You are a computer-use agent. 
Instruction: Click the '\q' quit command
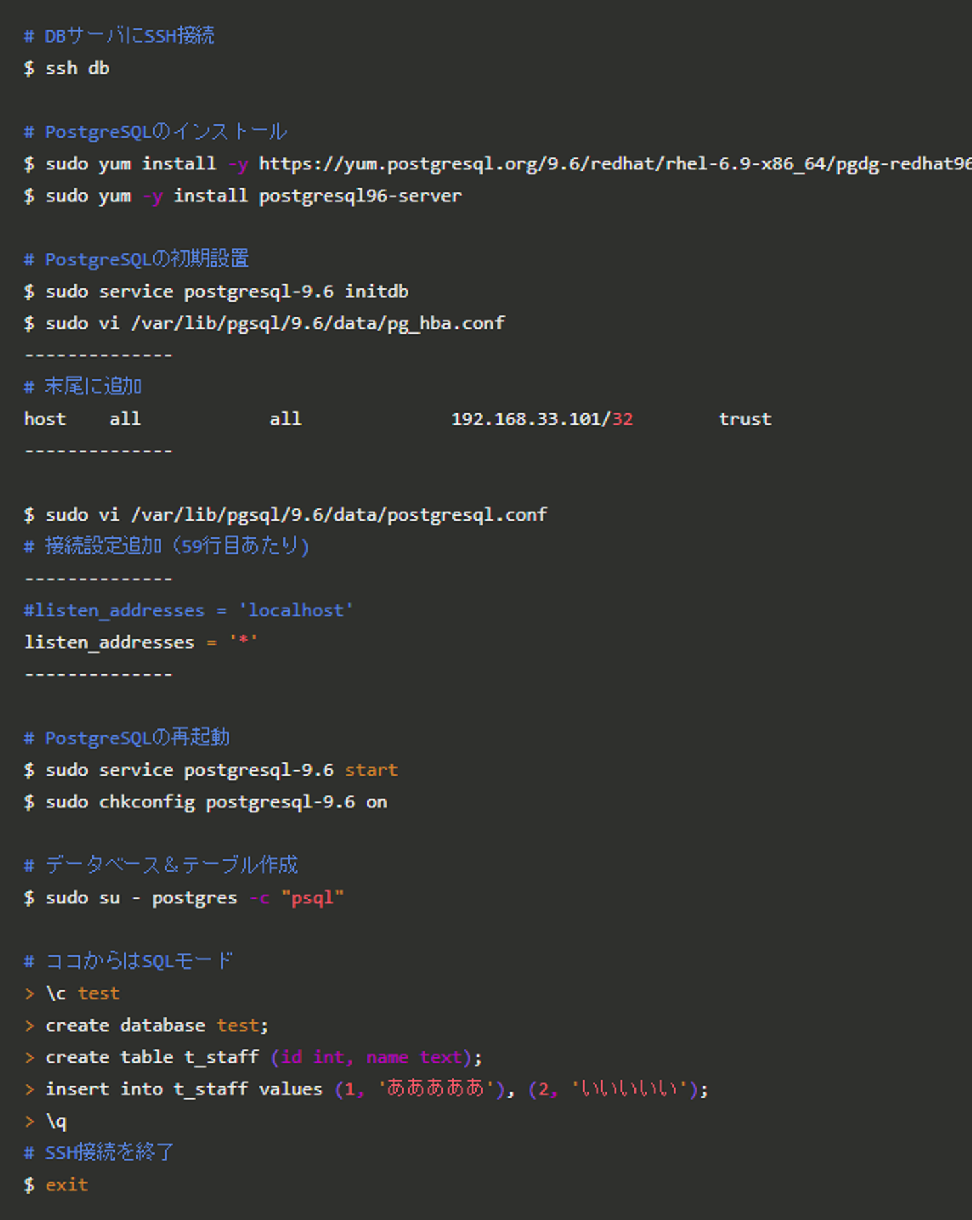click(x=56, y=1121)
